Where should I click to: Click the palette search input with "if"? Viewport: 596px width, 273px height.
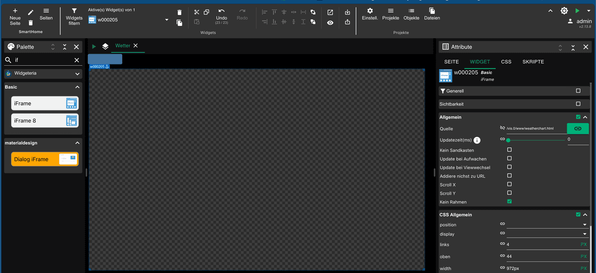(x=43, y=60)
